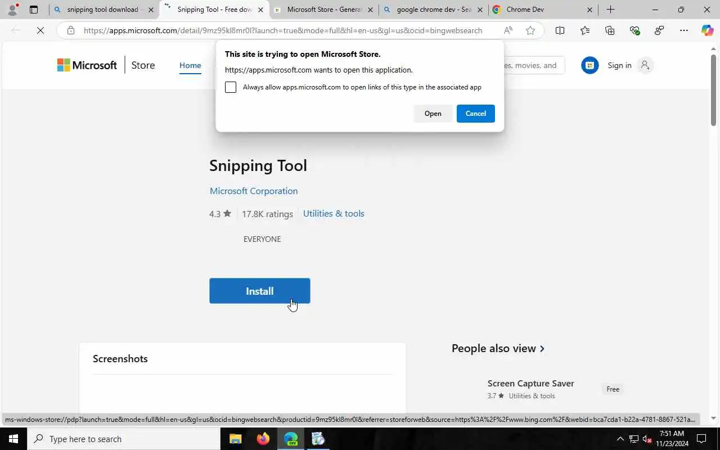This screenshot has width=720, height=450.
Task: Click Cancel in the dialog
Action: (476, 114)
